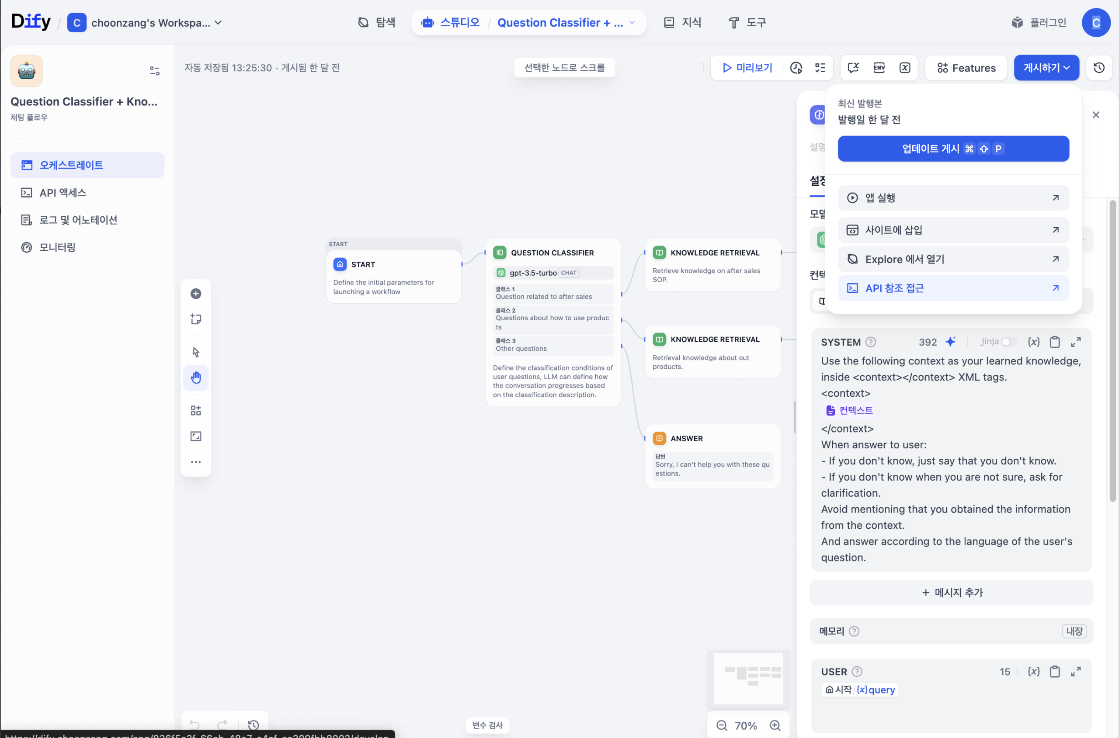Viewport: 1119px width, 738px height.
Task: Copy the SYSTEM prompt with copy icon
Action: click(x=1055, y=342)
